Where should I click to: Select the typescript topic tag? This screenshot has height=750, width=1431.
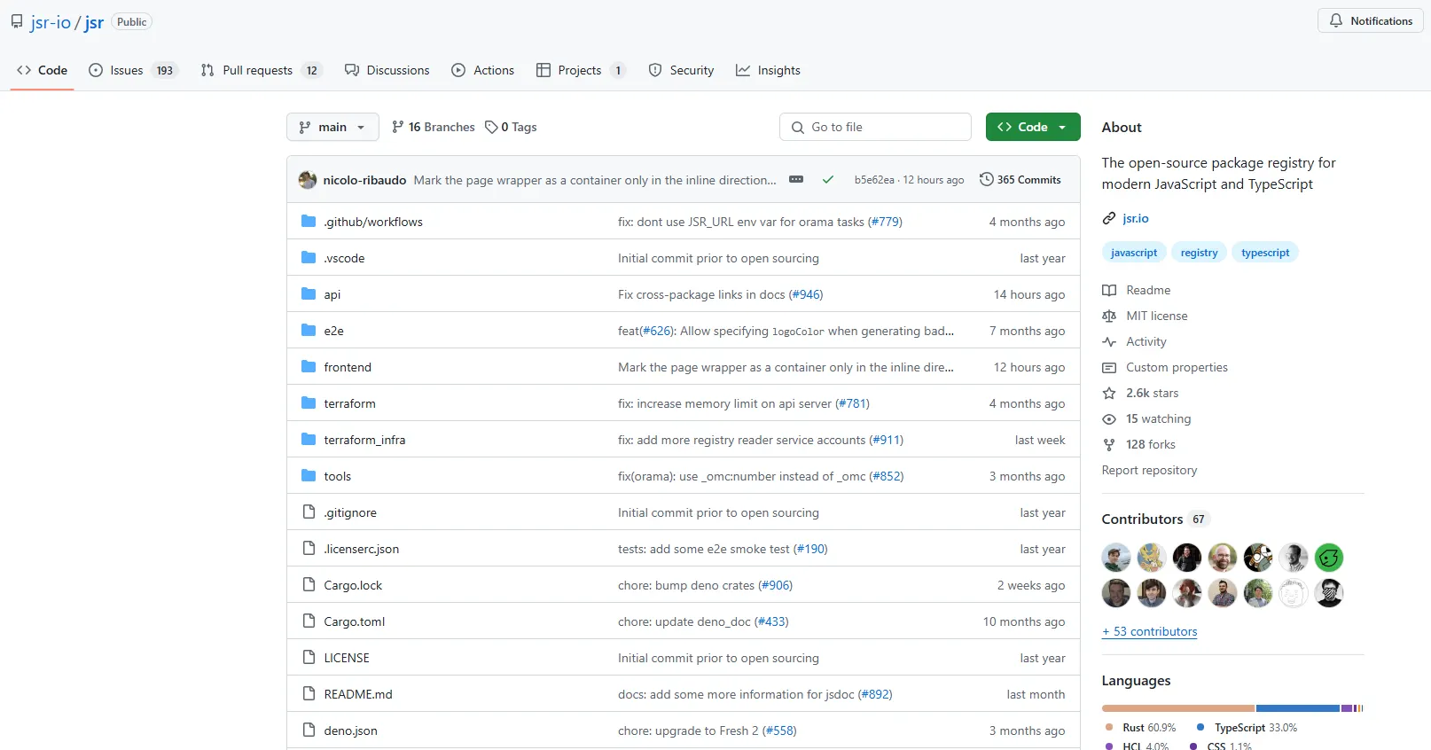1265,253
